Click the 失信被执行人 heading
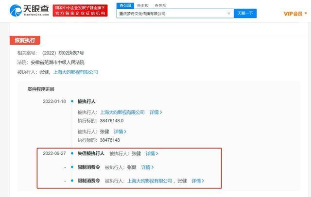 pos(91,153)
